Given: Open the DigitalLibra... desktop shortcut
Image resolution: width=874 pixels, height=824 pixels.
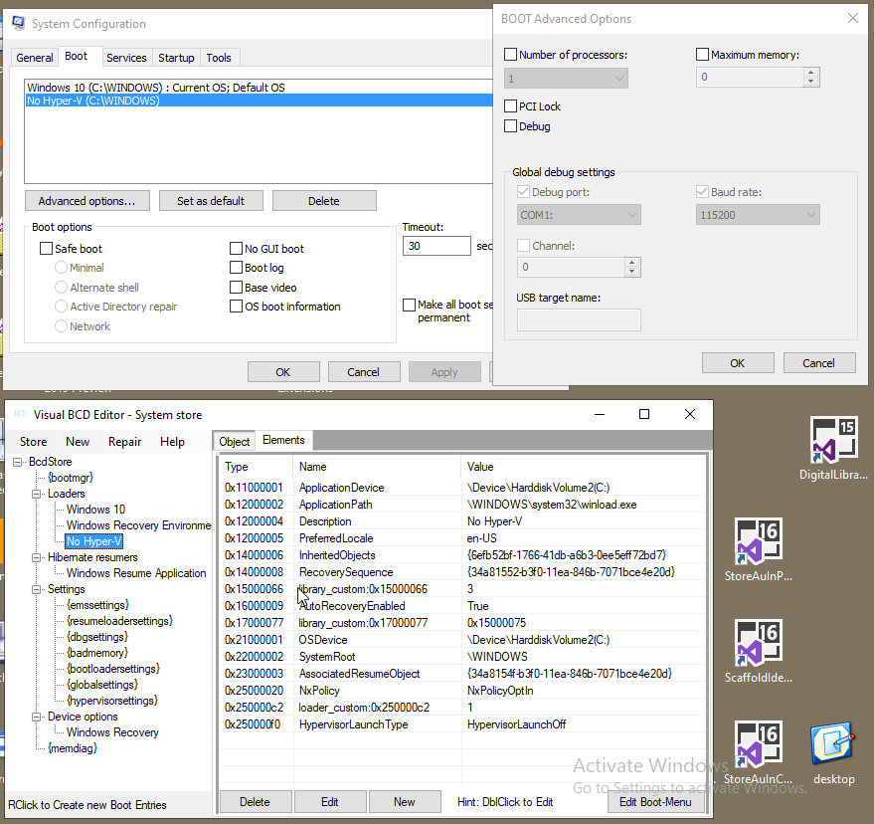Looking at the screenshot, I should click(x=833, y=448).
